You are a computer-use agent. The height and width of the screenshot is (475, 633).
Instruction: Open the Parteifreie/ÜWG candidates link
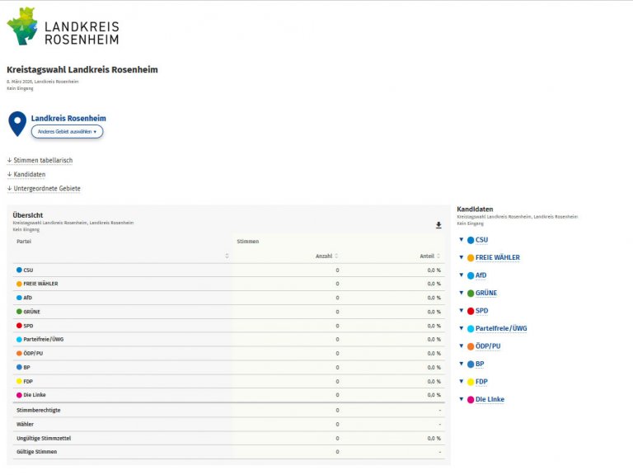tap(501, 328)
